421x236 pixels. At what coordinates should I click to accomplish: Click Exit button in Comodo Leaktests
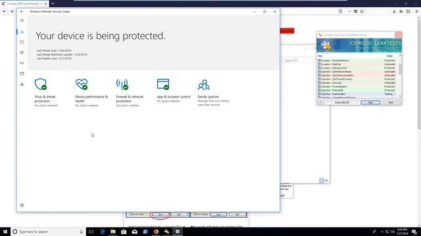(391, 102)
